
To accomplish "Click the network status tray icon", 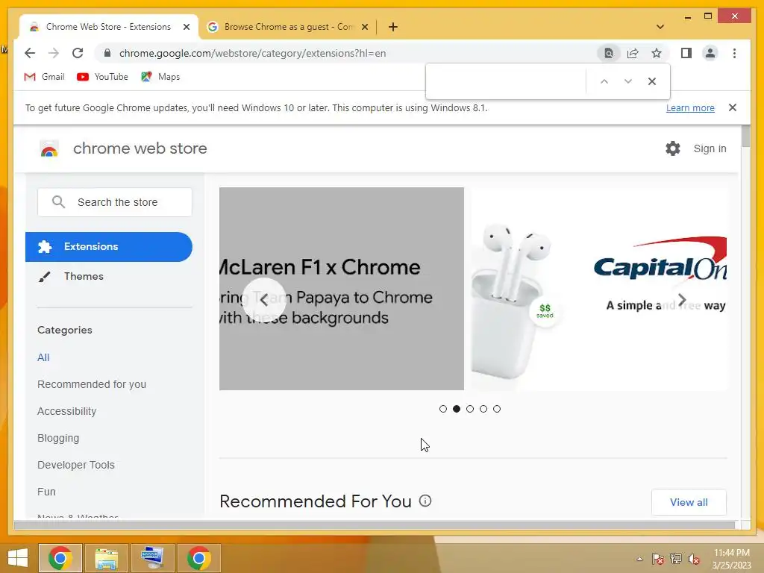I will click(x=676, y=559).
